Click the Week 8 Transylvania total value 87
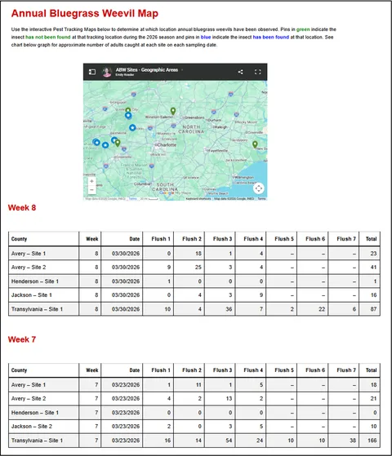The width and height of the screenshot is (392, 456). [x=373, y=309]
